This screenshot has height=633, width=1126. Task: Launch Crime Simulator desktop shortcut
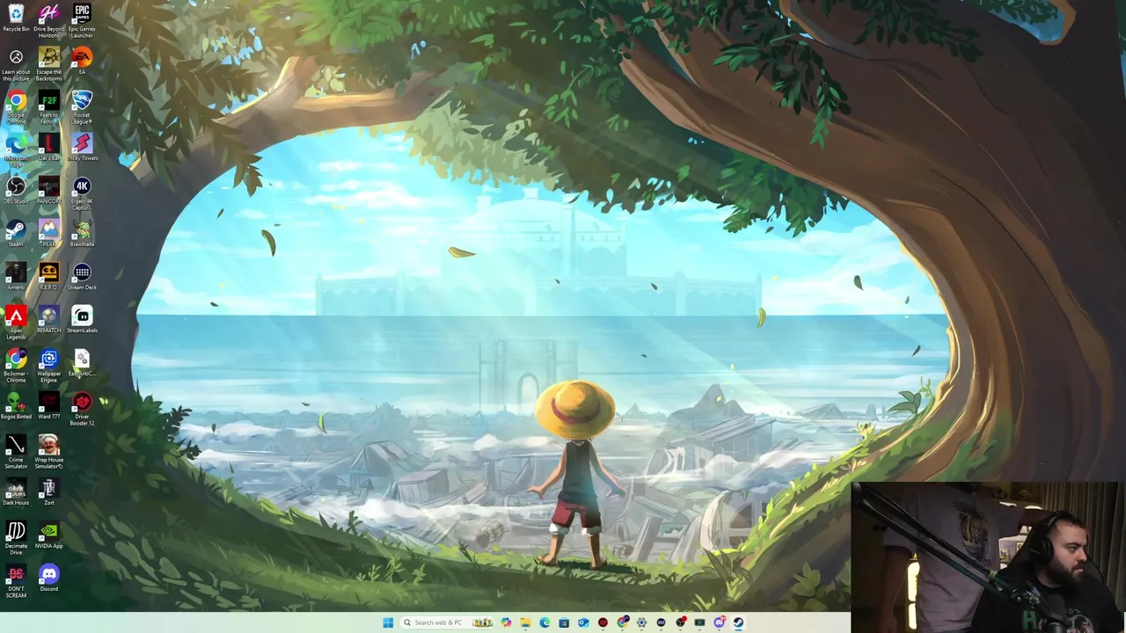tap(16, 452)
